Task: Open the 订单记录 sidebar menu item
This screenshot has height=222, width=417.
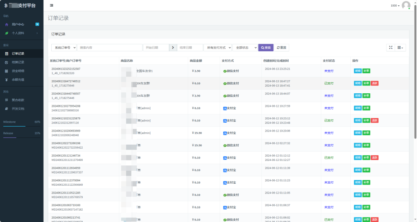Action: pyautogui.click(x=18, y=53)
